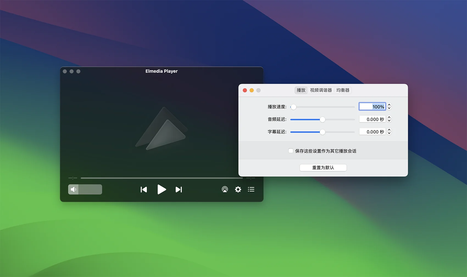Enable 保存这些设置作为其它播放会话 checkbox
The height and width of the screenshot is (277, 467).
[291, 151]
